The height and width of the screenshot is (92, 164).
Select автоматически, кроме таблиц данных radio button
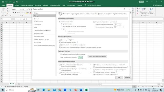coord(62,26)
